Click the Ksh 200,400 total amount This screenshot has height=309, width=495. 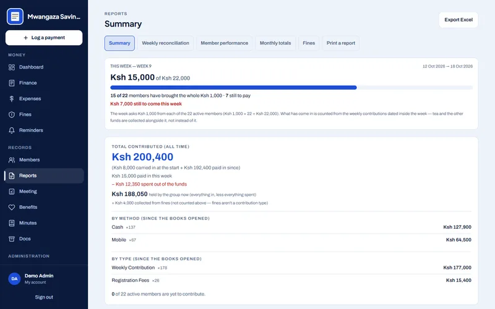click(142, 157)
